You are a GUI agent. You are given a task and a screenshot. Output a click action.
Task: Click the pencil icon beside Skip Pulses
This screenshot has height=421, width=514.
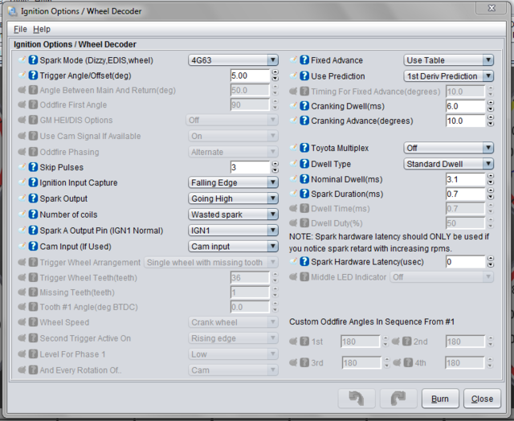tap(22, 166)
